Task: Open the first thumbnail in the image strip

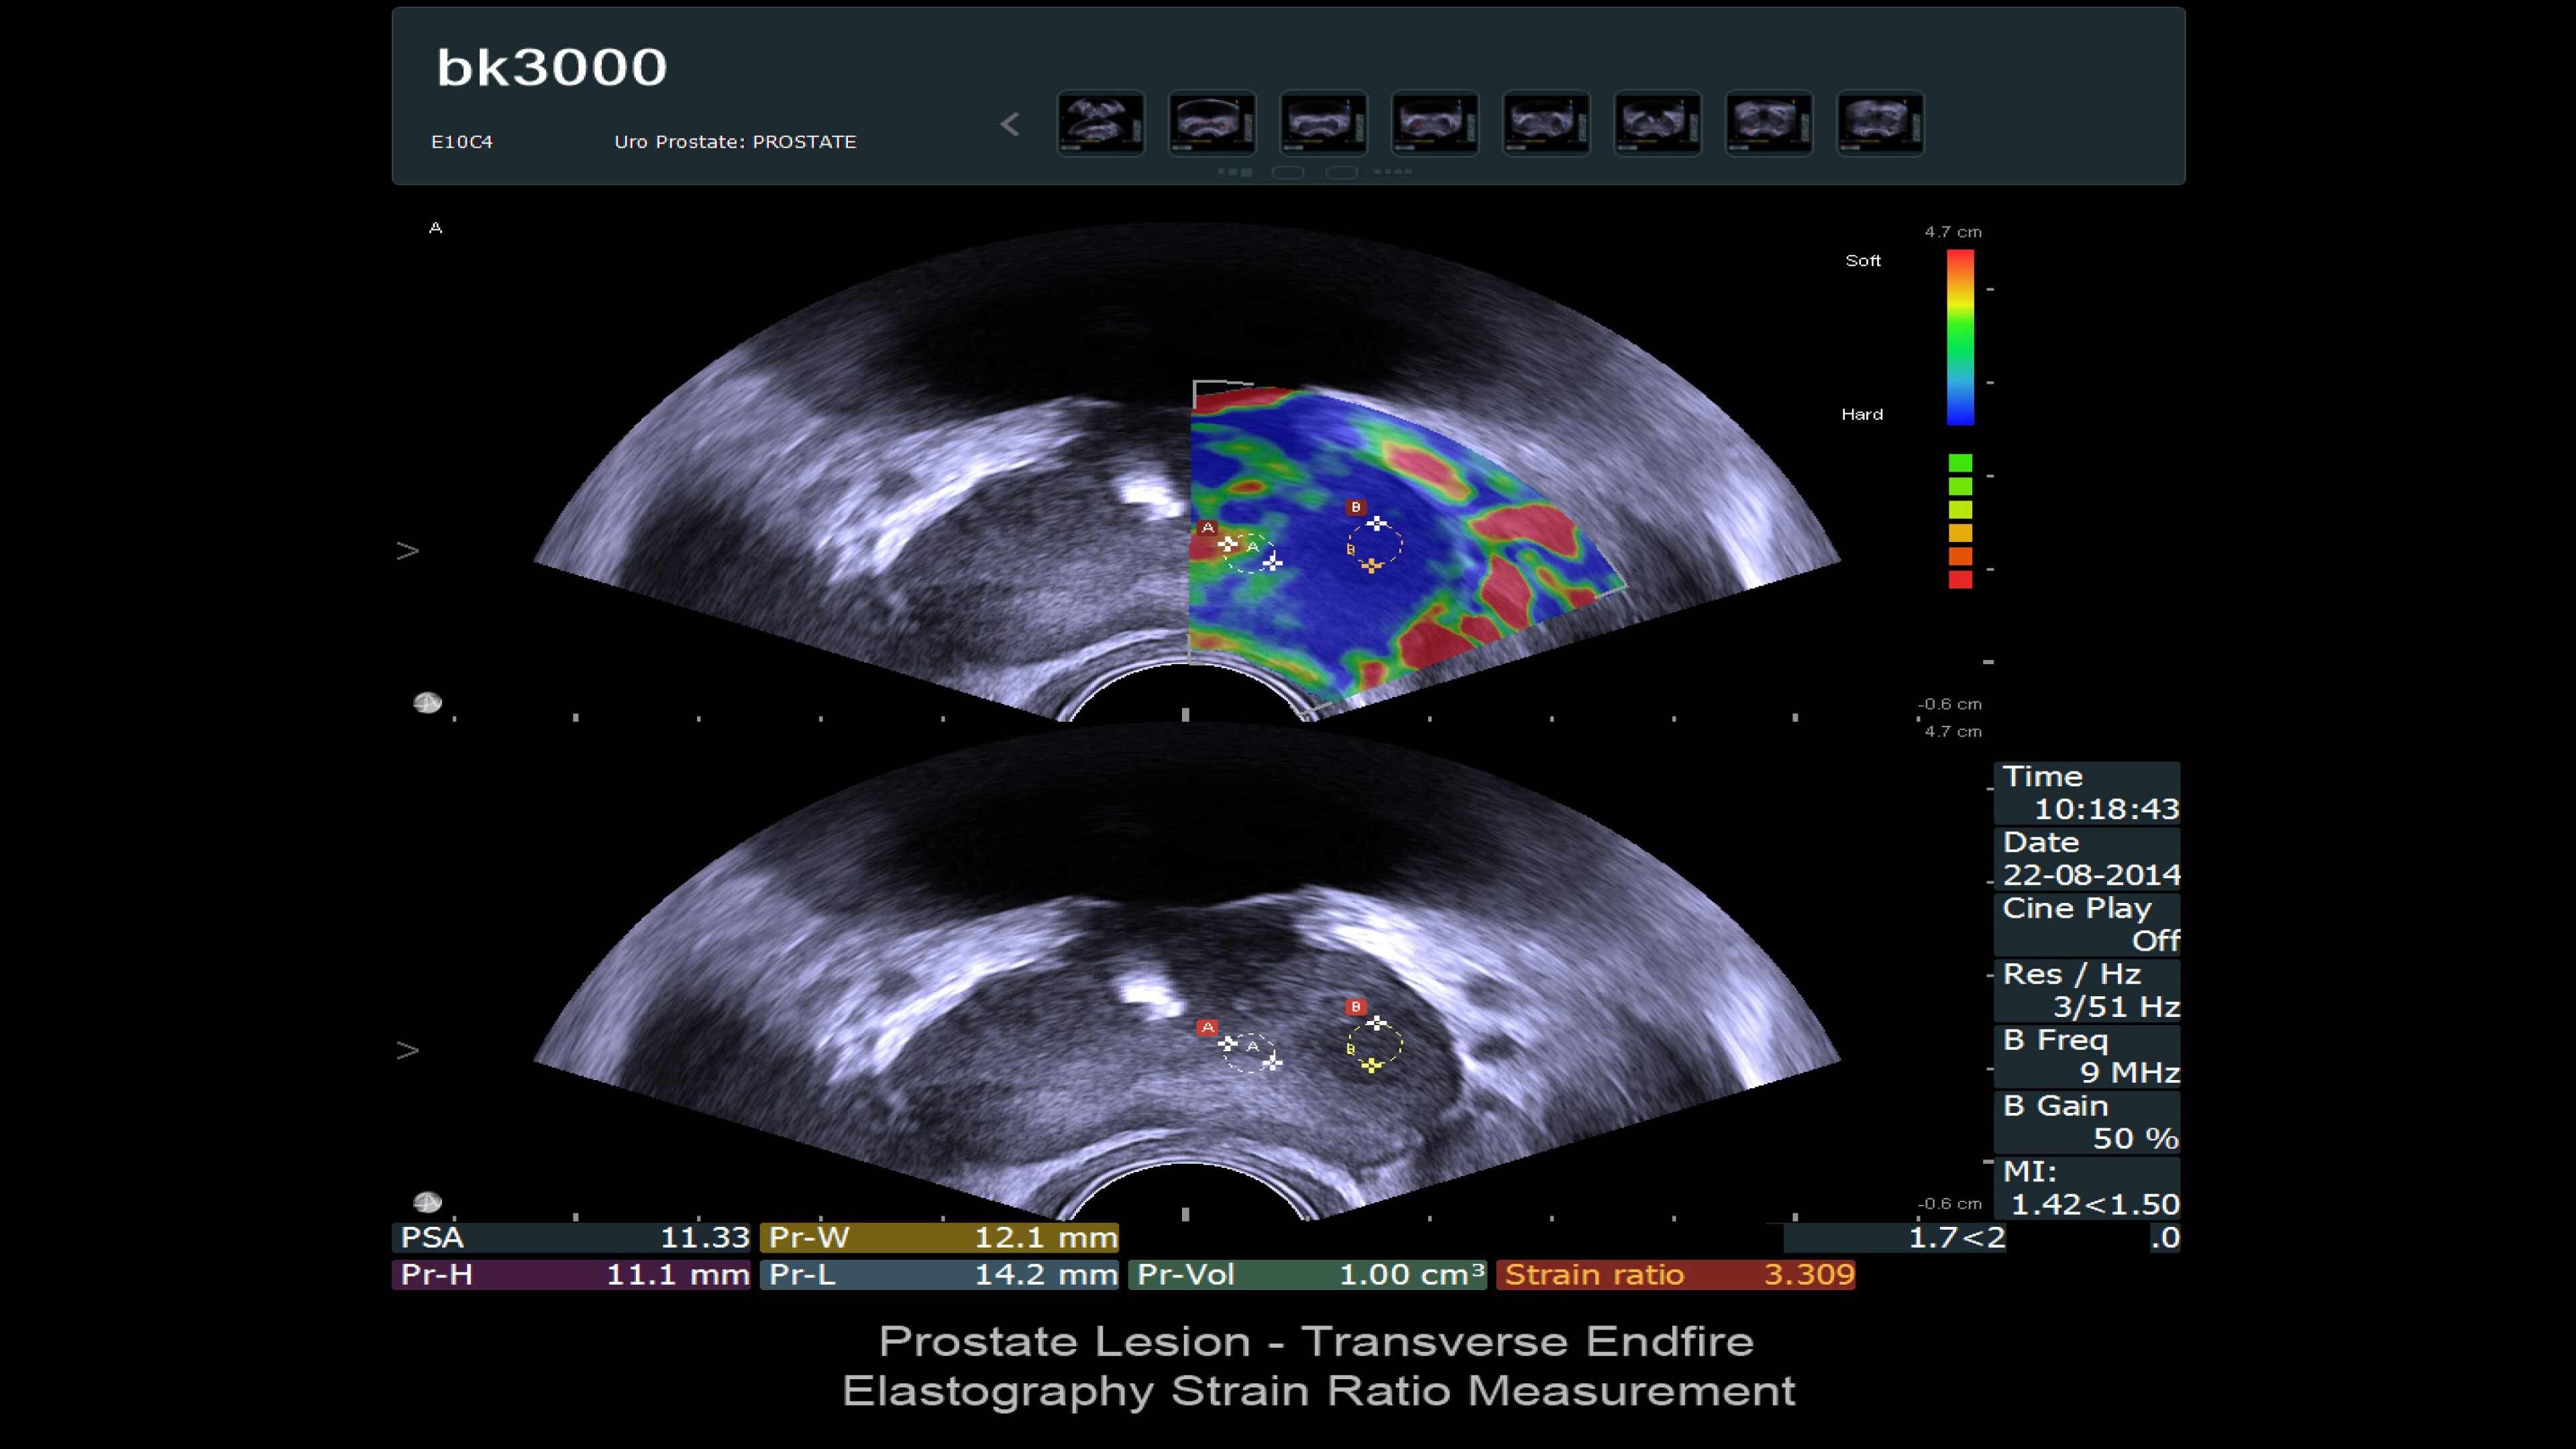Action: coord(1100,124)
